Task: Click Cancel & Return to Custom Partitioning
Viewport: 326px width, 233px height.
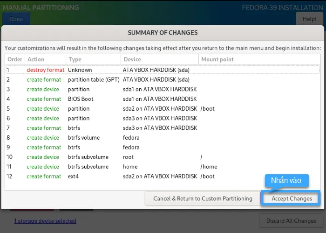Action: [203, 198]
